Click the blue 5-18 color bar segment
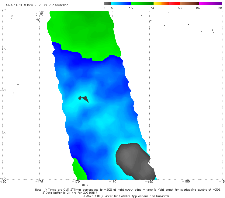This screenshot has height=198, width=225. [121, 4]
